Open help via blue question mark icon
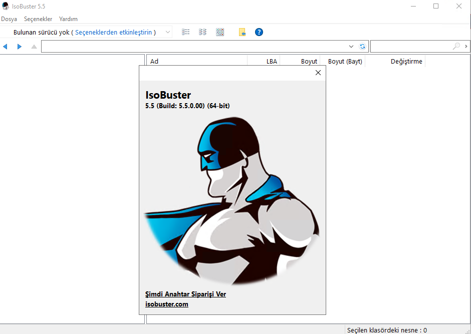471x334 pixels. (259, 32)
